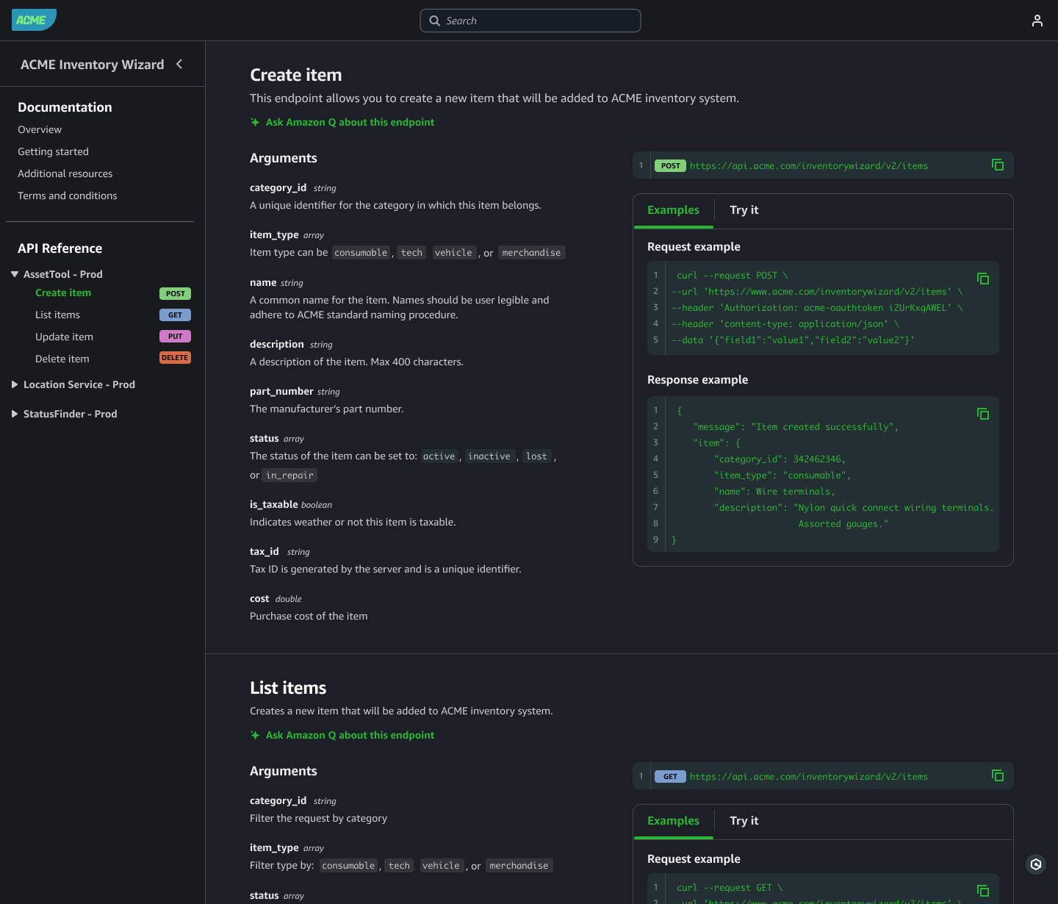
Task: Select Update item in API reference
Action: [64, 337]
